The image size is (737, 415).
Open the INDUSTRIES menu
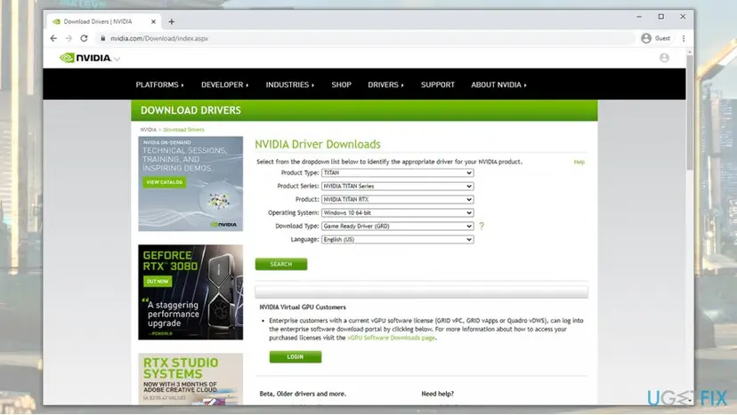290,85
